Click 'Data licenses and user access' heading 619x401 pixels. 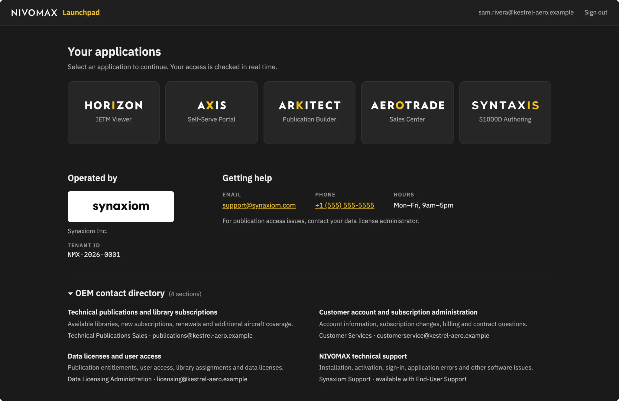(114, 356)
